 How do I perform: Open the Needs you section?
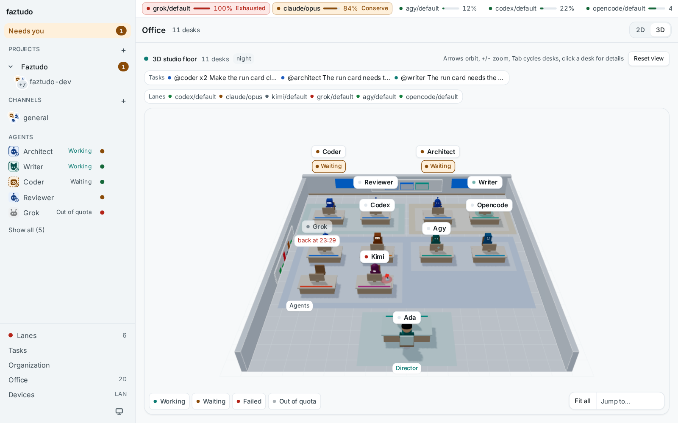click(67, 31)
